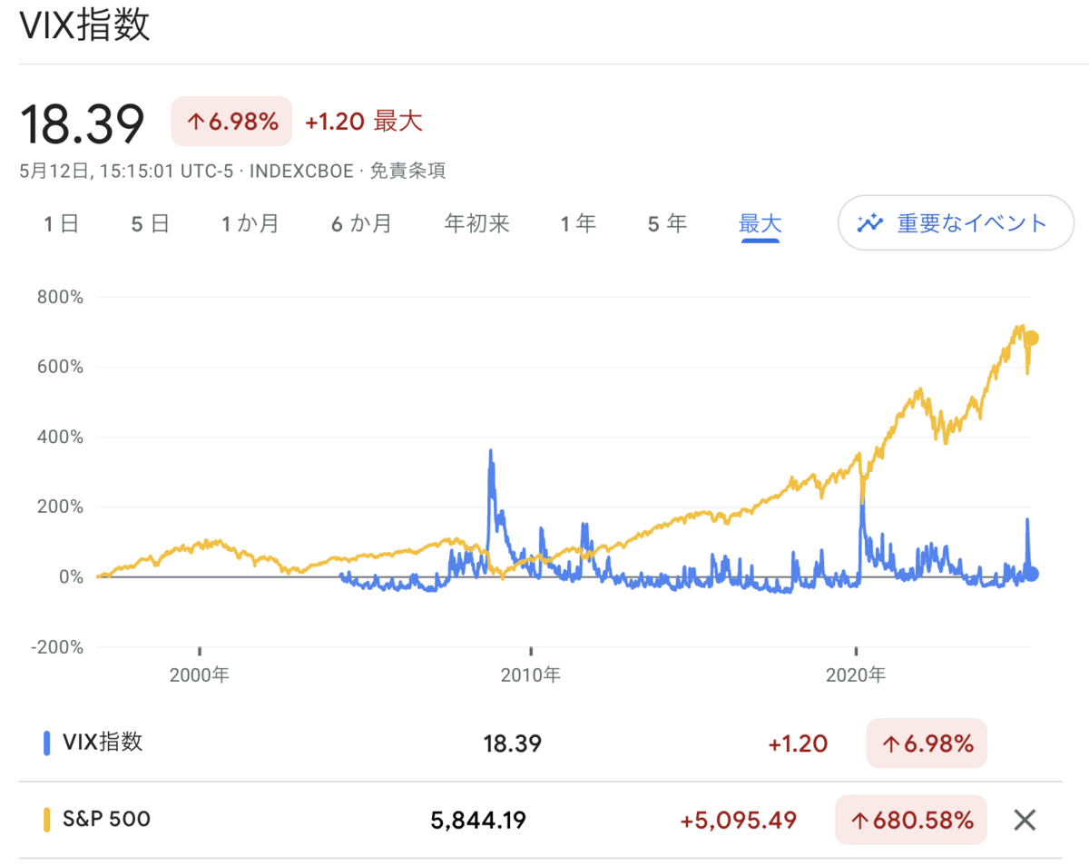Image resolution: width=1089 pixels, height=866 pixels.
Task: Select the 1日 time range tab
Action: 62,223
